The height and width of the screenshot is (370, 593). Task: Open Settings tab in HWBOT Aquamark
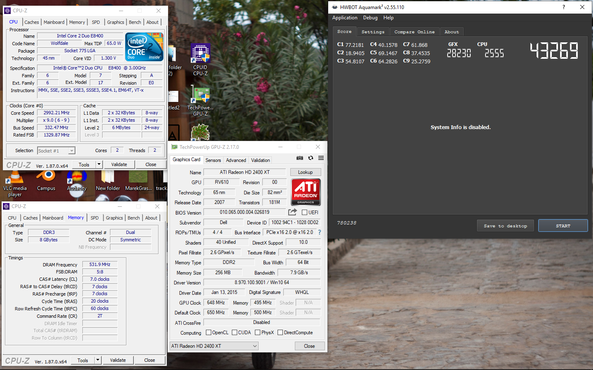click(x=373, y=32)
